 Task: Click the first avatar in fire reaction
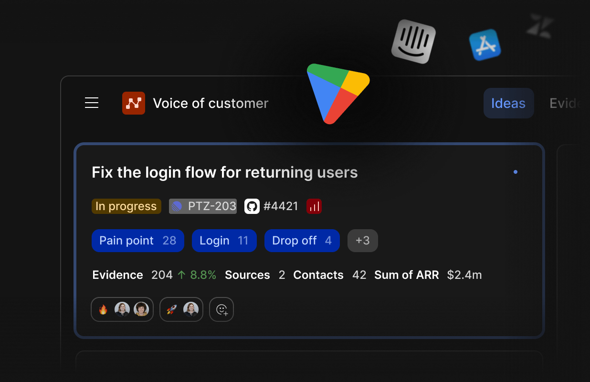pos(122,309)
